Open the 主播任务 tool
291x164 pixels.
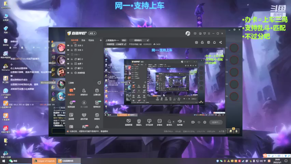(97, 92)
